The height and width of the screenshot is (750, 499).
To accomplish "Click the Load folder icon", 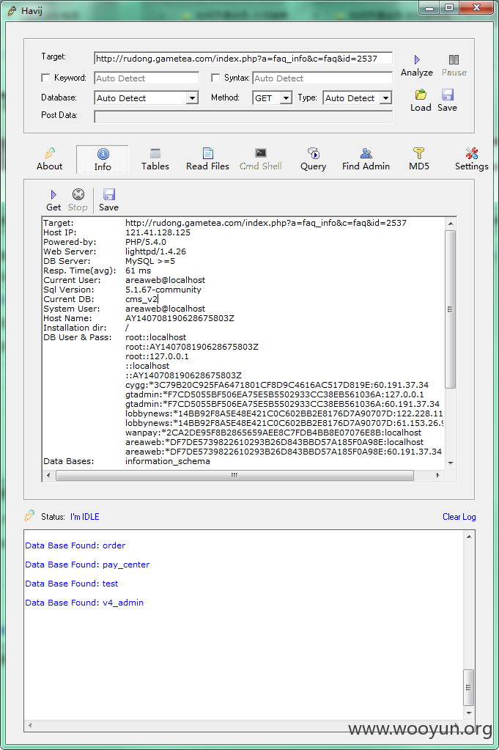I will click(x=421, y=95).
